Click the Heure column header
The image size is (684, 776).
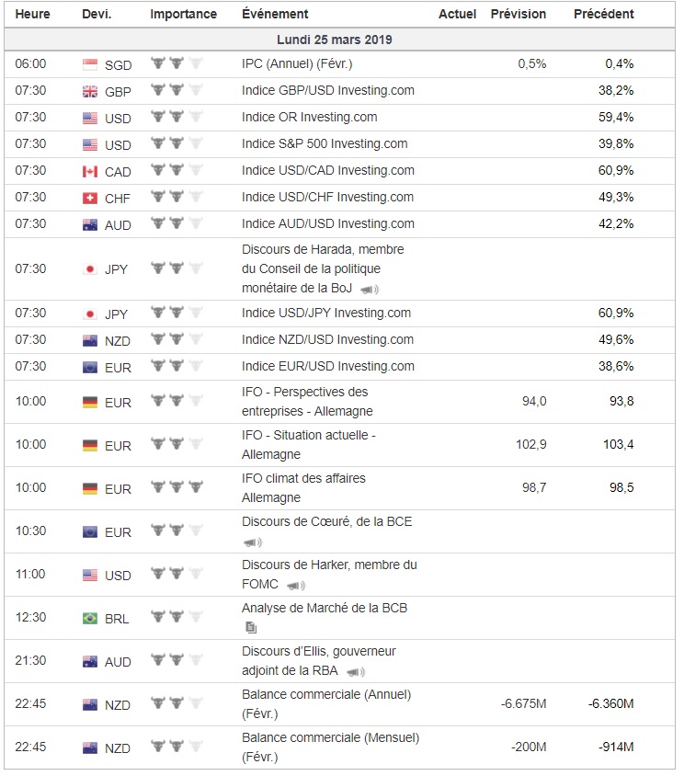[x=32, y=14]
